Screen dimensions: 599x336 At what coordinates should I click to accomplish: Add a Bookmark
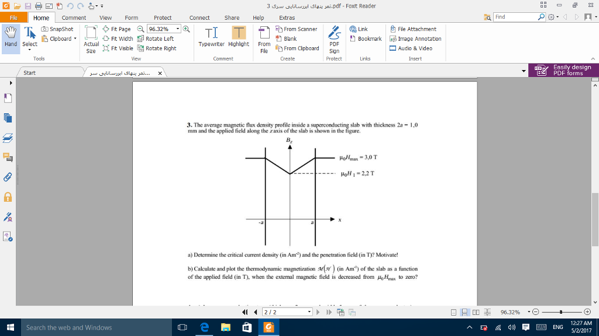point(366,38)
